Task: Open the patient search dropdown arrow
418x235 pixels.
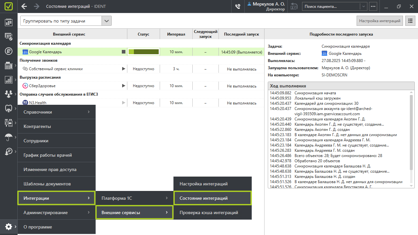Action: (x=363, y=7)
